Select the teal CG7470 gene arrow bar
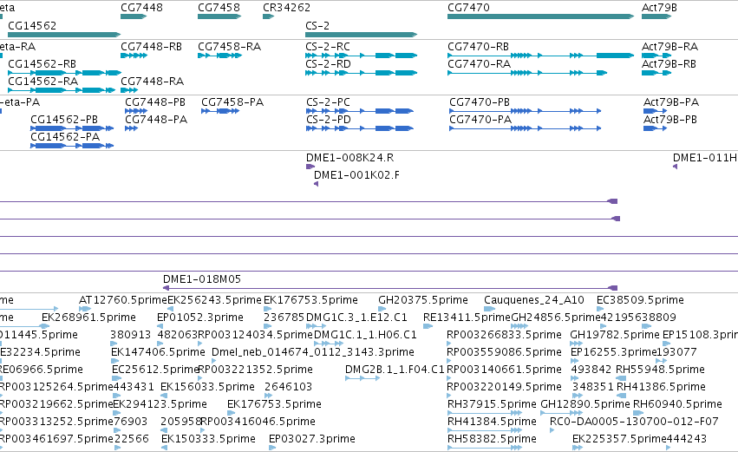 click(541, 16)
